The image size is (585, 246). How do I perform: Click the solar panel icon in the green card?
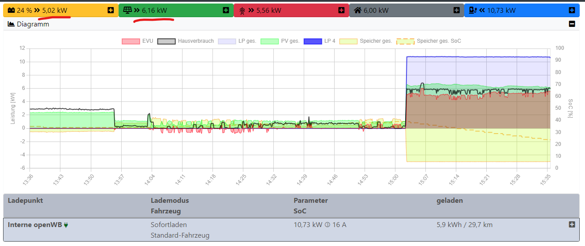[127, 10]
